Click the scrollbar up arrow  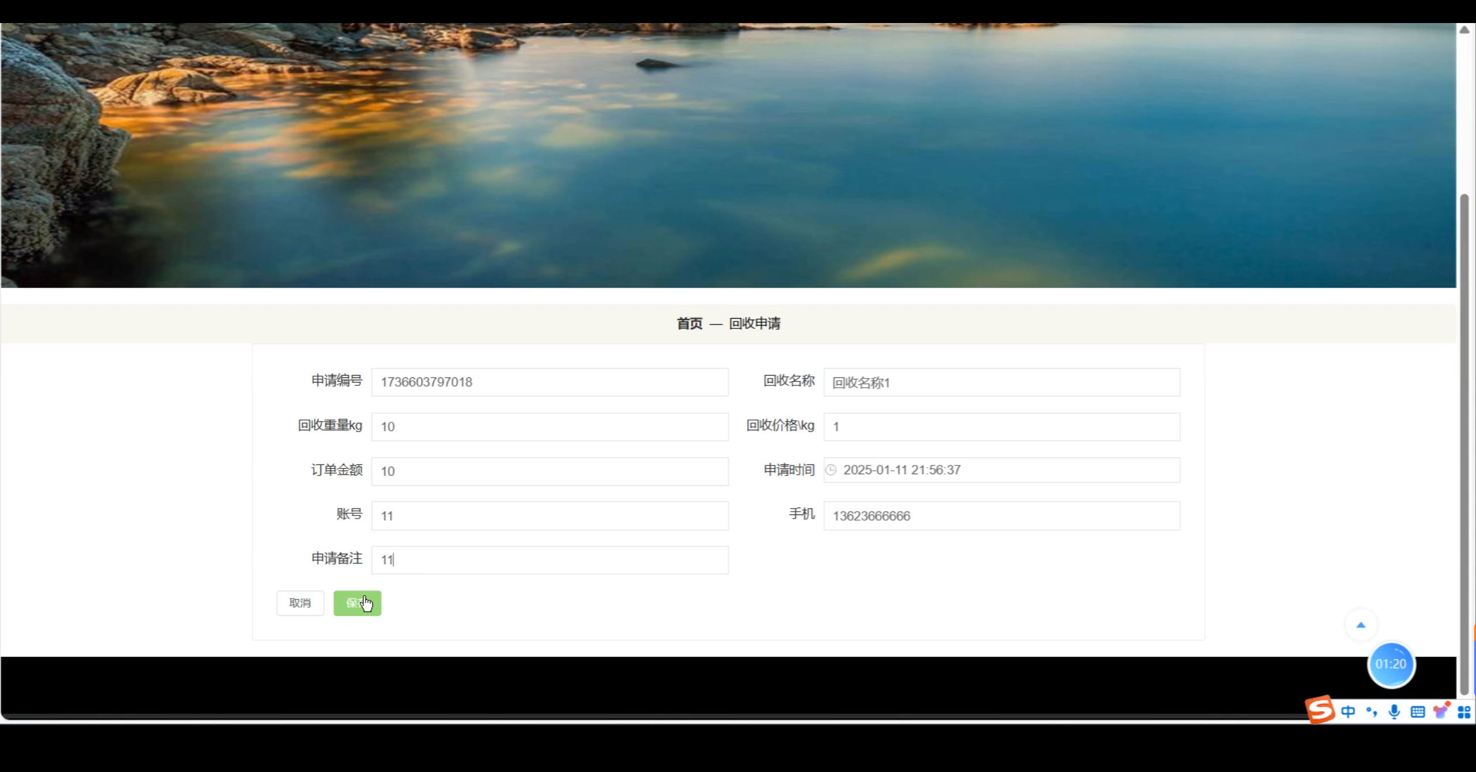(1464, 30)
